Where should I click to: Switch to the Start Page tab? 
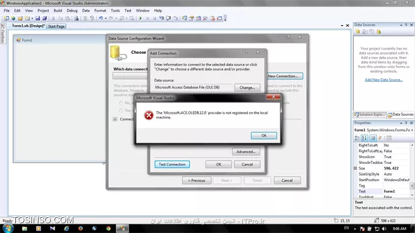tap(56, 26)
